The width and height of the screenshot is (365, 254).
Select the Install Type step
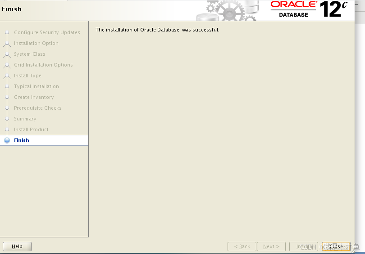point(27,76)
